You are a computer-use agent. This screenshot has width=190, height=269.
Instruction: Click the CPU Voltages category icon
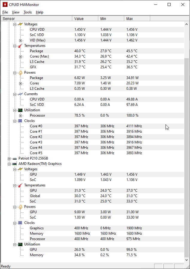[x=20, y=24]
